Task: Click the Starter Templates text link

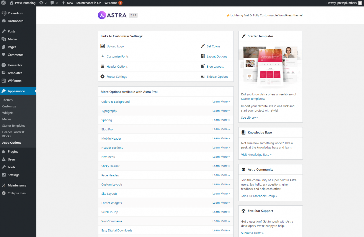Action: click(x=253, y=99)
